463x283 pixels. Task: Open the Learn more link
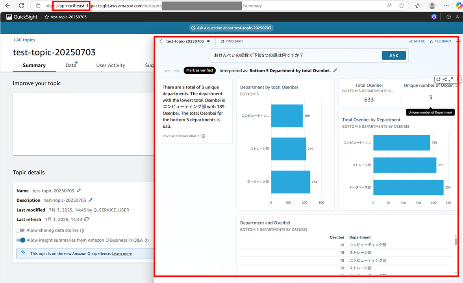coord(122,254)
